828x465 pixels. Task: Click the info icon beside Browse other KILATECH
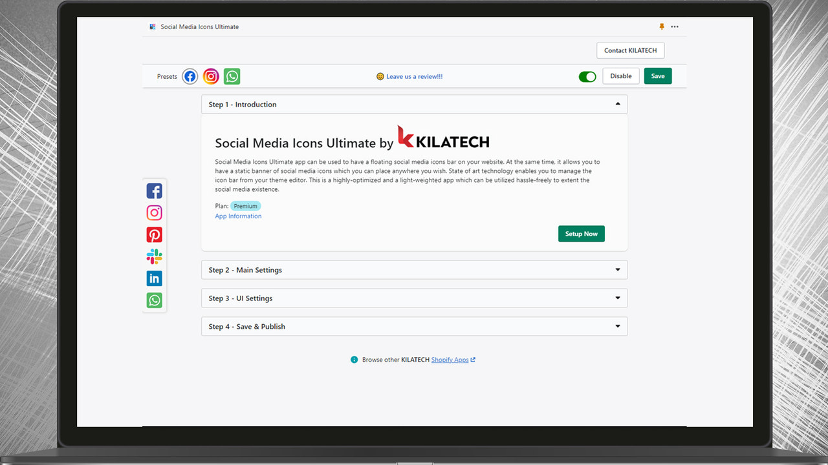click(x=354, y=360)
